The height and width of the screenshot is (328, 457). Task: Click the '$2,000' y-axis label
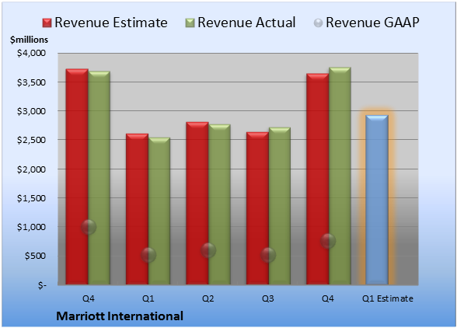31,169
